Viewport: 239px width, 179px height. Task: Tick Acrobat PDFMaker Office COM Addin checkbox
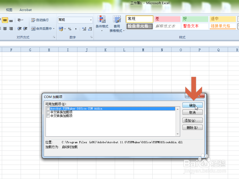(x=48, y=108)
